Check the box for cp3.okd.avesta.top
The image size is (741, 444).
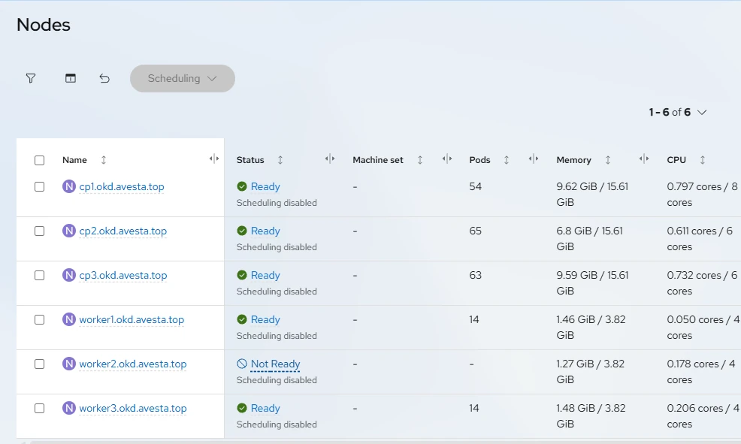(x=39, y=276)
